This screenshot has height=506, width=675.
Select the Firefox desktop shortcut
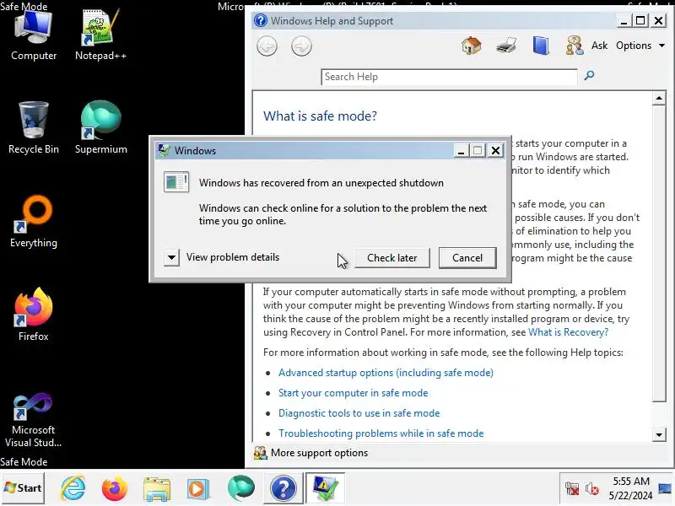(x=34, y=315)
